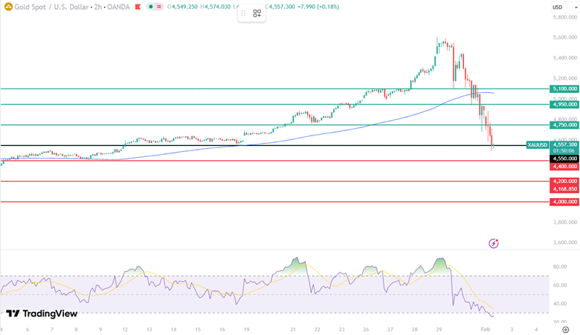Click the grid layout icon in floating toolbar
This screenshot has height=335, width=580.
tap(257, 13)
